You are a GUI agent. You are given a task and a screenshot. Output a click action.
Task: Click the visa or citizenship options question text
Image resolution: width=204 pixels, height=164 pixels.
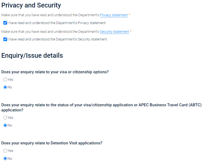coord(55,72)
